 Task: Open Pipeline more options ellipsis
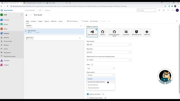(81, 26)
